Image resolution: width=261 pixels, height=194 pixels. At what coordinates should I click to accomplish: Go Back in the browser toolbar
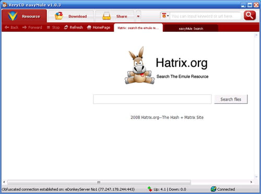pos(11,27)
